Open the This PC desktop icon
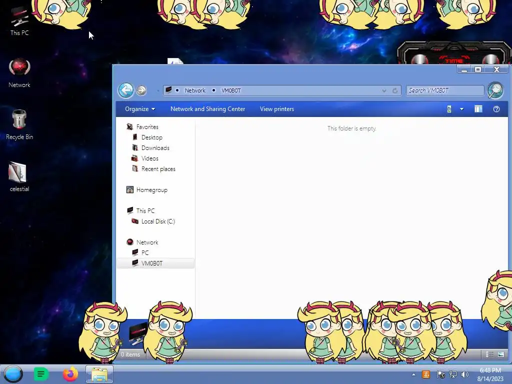 coord(19,21)
